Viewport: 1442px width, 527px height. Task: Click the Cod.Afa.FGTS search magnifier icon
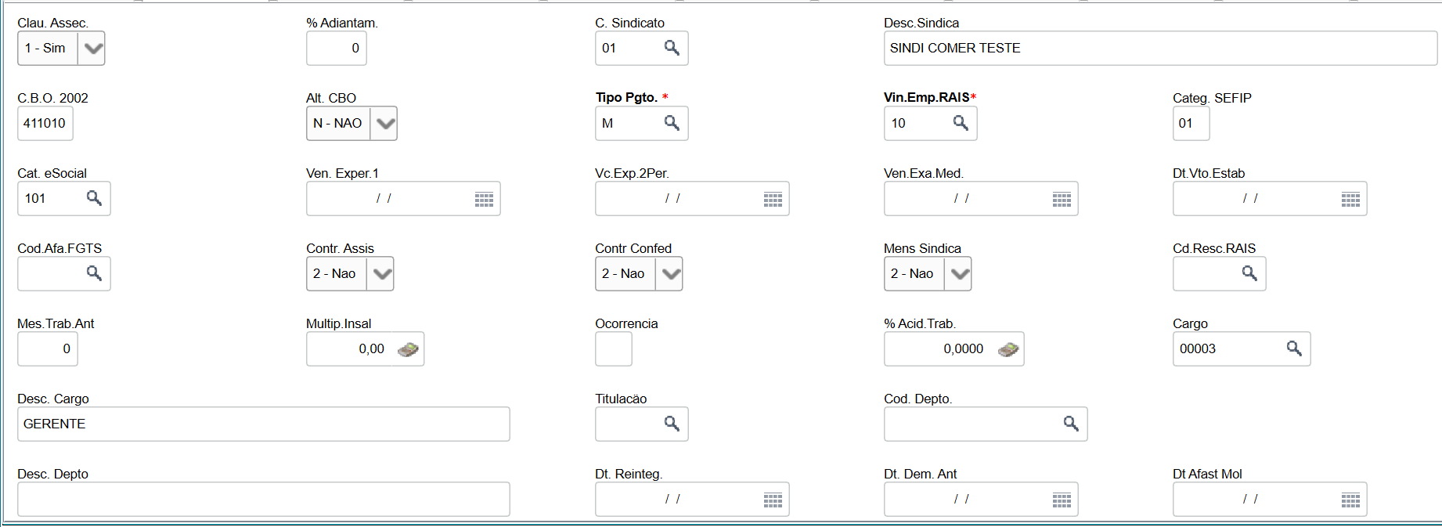[x=94, y=273]
